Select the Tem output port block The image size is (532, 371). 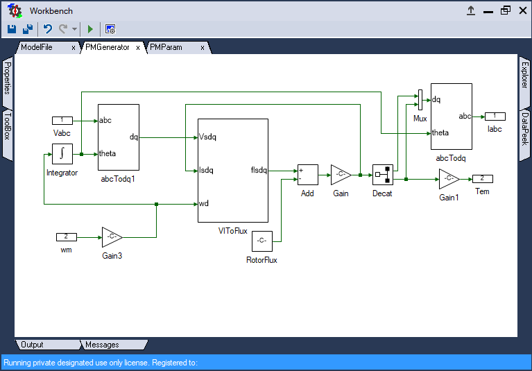tap(483, 179)
